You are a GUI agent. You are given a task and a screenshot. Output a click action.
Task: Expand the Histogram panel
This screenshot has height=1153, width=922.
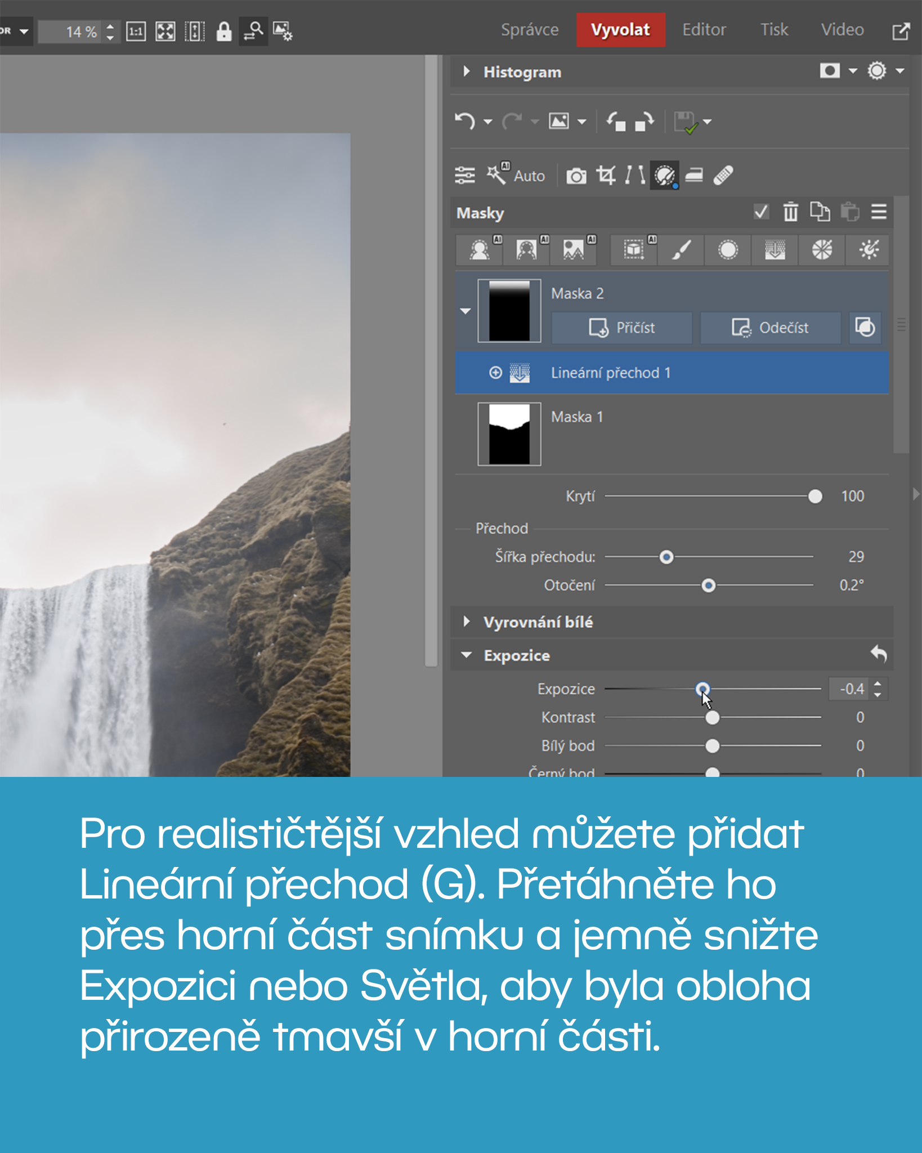pyautogui.click(x=466, y=71)
